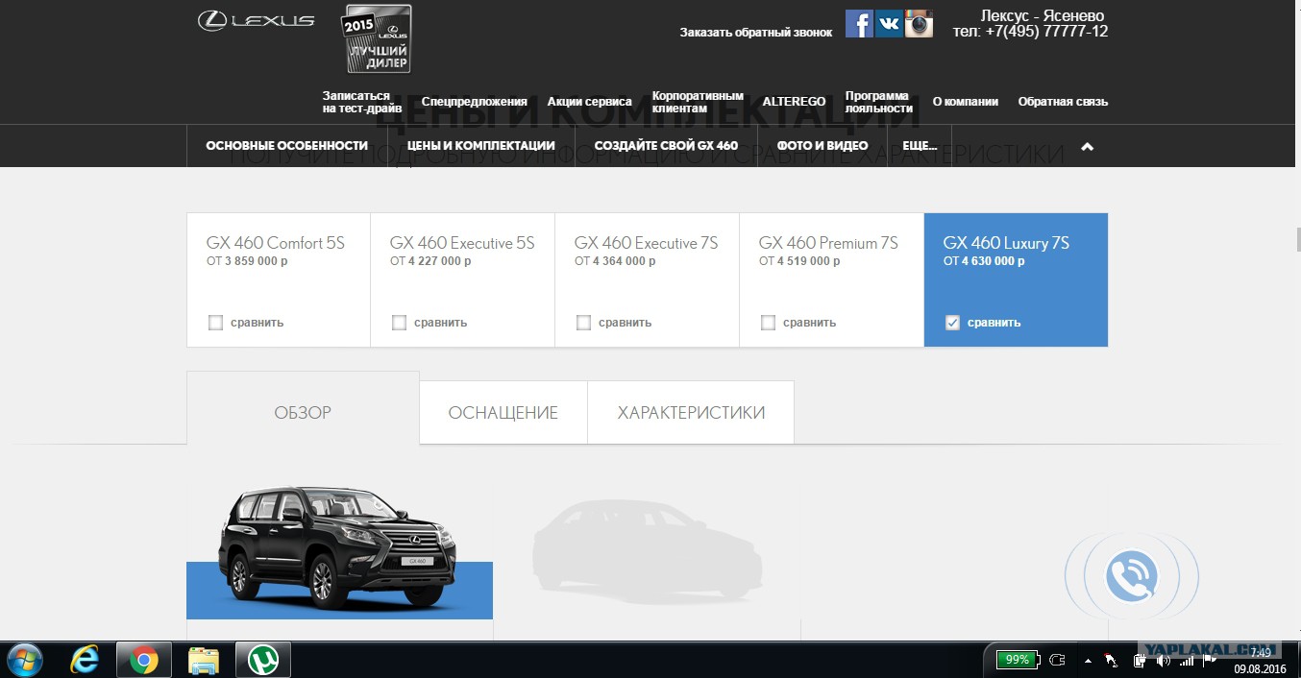
Task: Click the battery 99% indicator
Action: point(1017,660)
